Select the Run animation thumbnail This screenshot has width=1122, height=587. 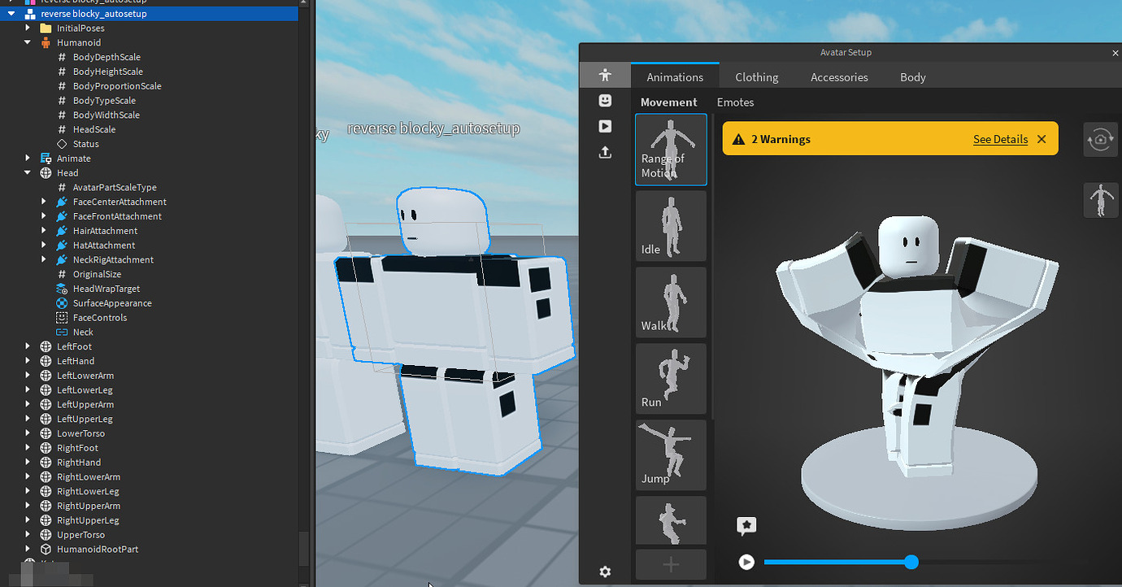tap(671, 379)
